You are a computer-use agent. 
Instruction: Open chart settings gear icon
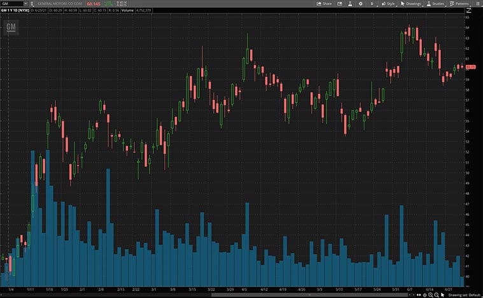point(361,3)
